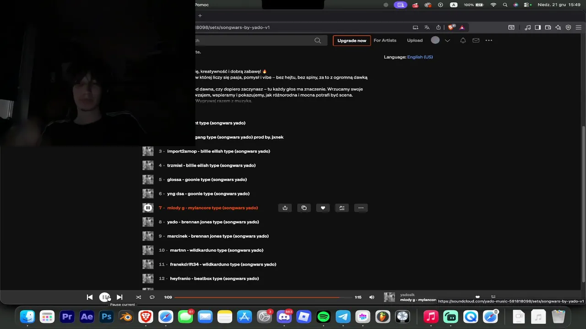The height and width of the screenshot is (329, 586).
Task: Open macOS Spotlight search icon
Action: [x=505, y=5]
